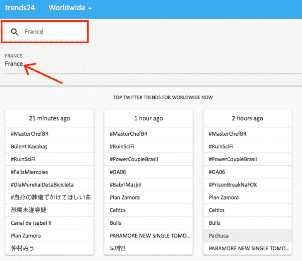Open Plan Zamora in 21 minutes ago column
This screenshot has height=261, width=302.
click(26, 235)
